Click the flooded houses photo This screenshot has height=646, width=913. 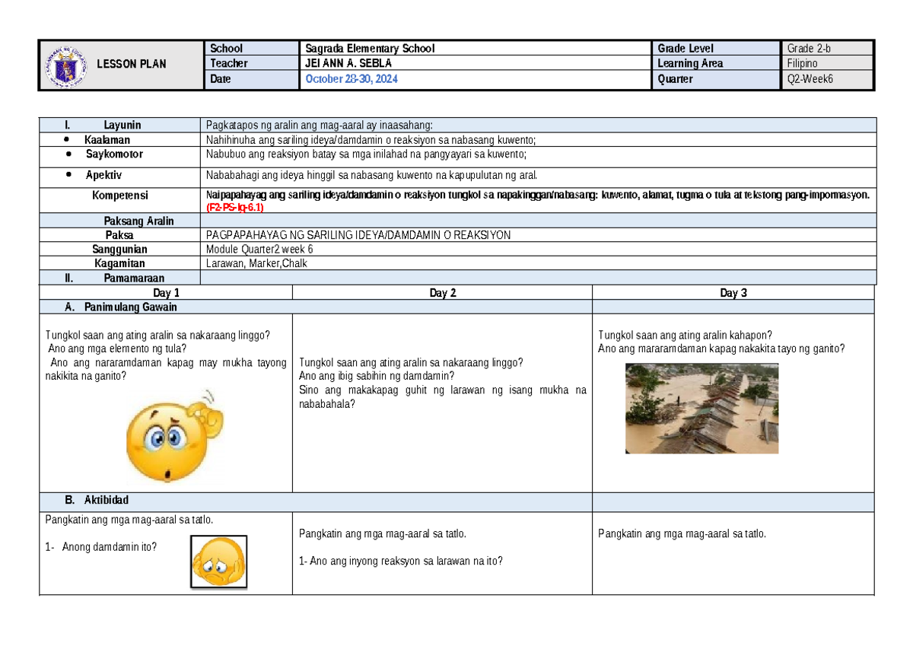click(702, 409)
